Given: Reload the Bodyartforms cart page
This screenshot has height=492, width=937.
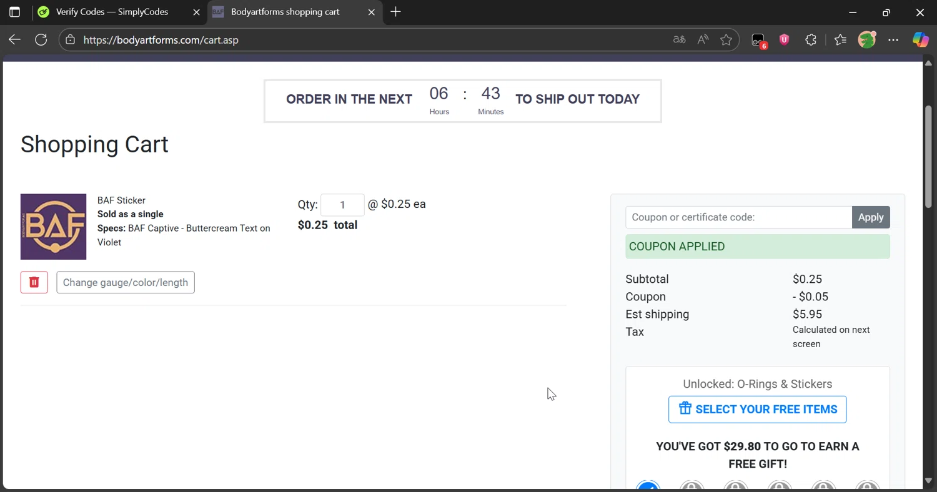Looking at the screenshot, I should tap(41, 40).
